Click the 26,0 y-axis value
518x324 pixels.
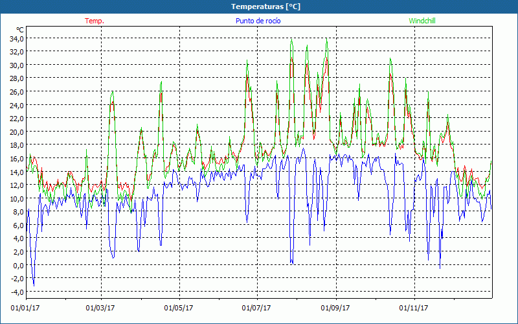17,92
